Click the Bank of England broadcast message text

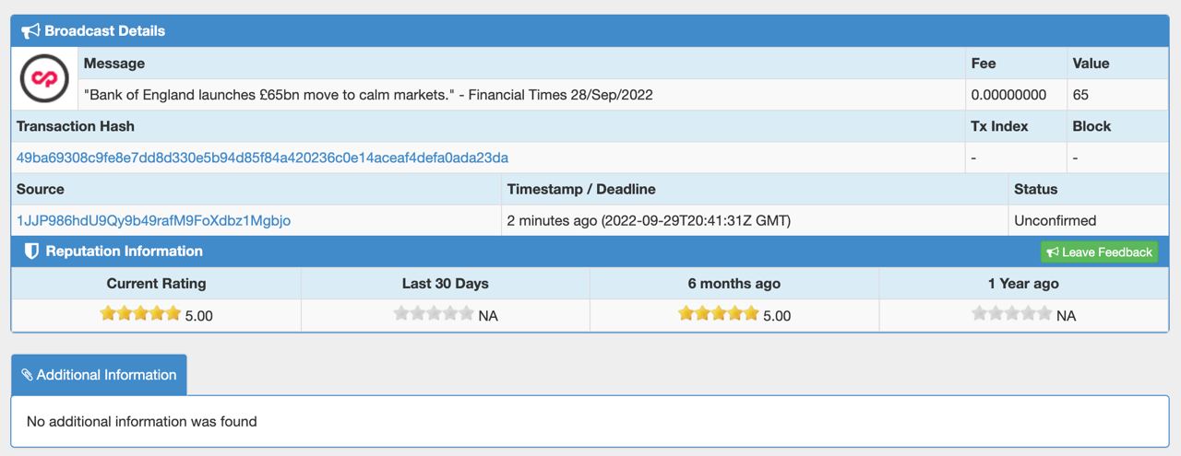point(368,95)
